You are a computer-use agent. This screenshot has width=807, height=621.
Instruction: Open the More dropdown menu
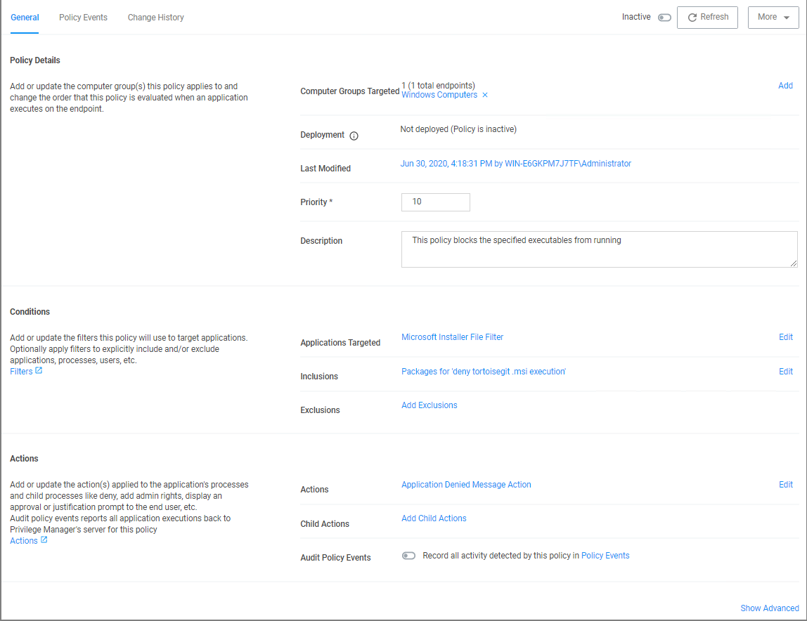tap(773, 18)
